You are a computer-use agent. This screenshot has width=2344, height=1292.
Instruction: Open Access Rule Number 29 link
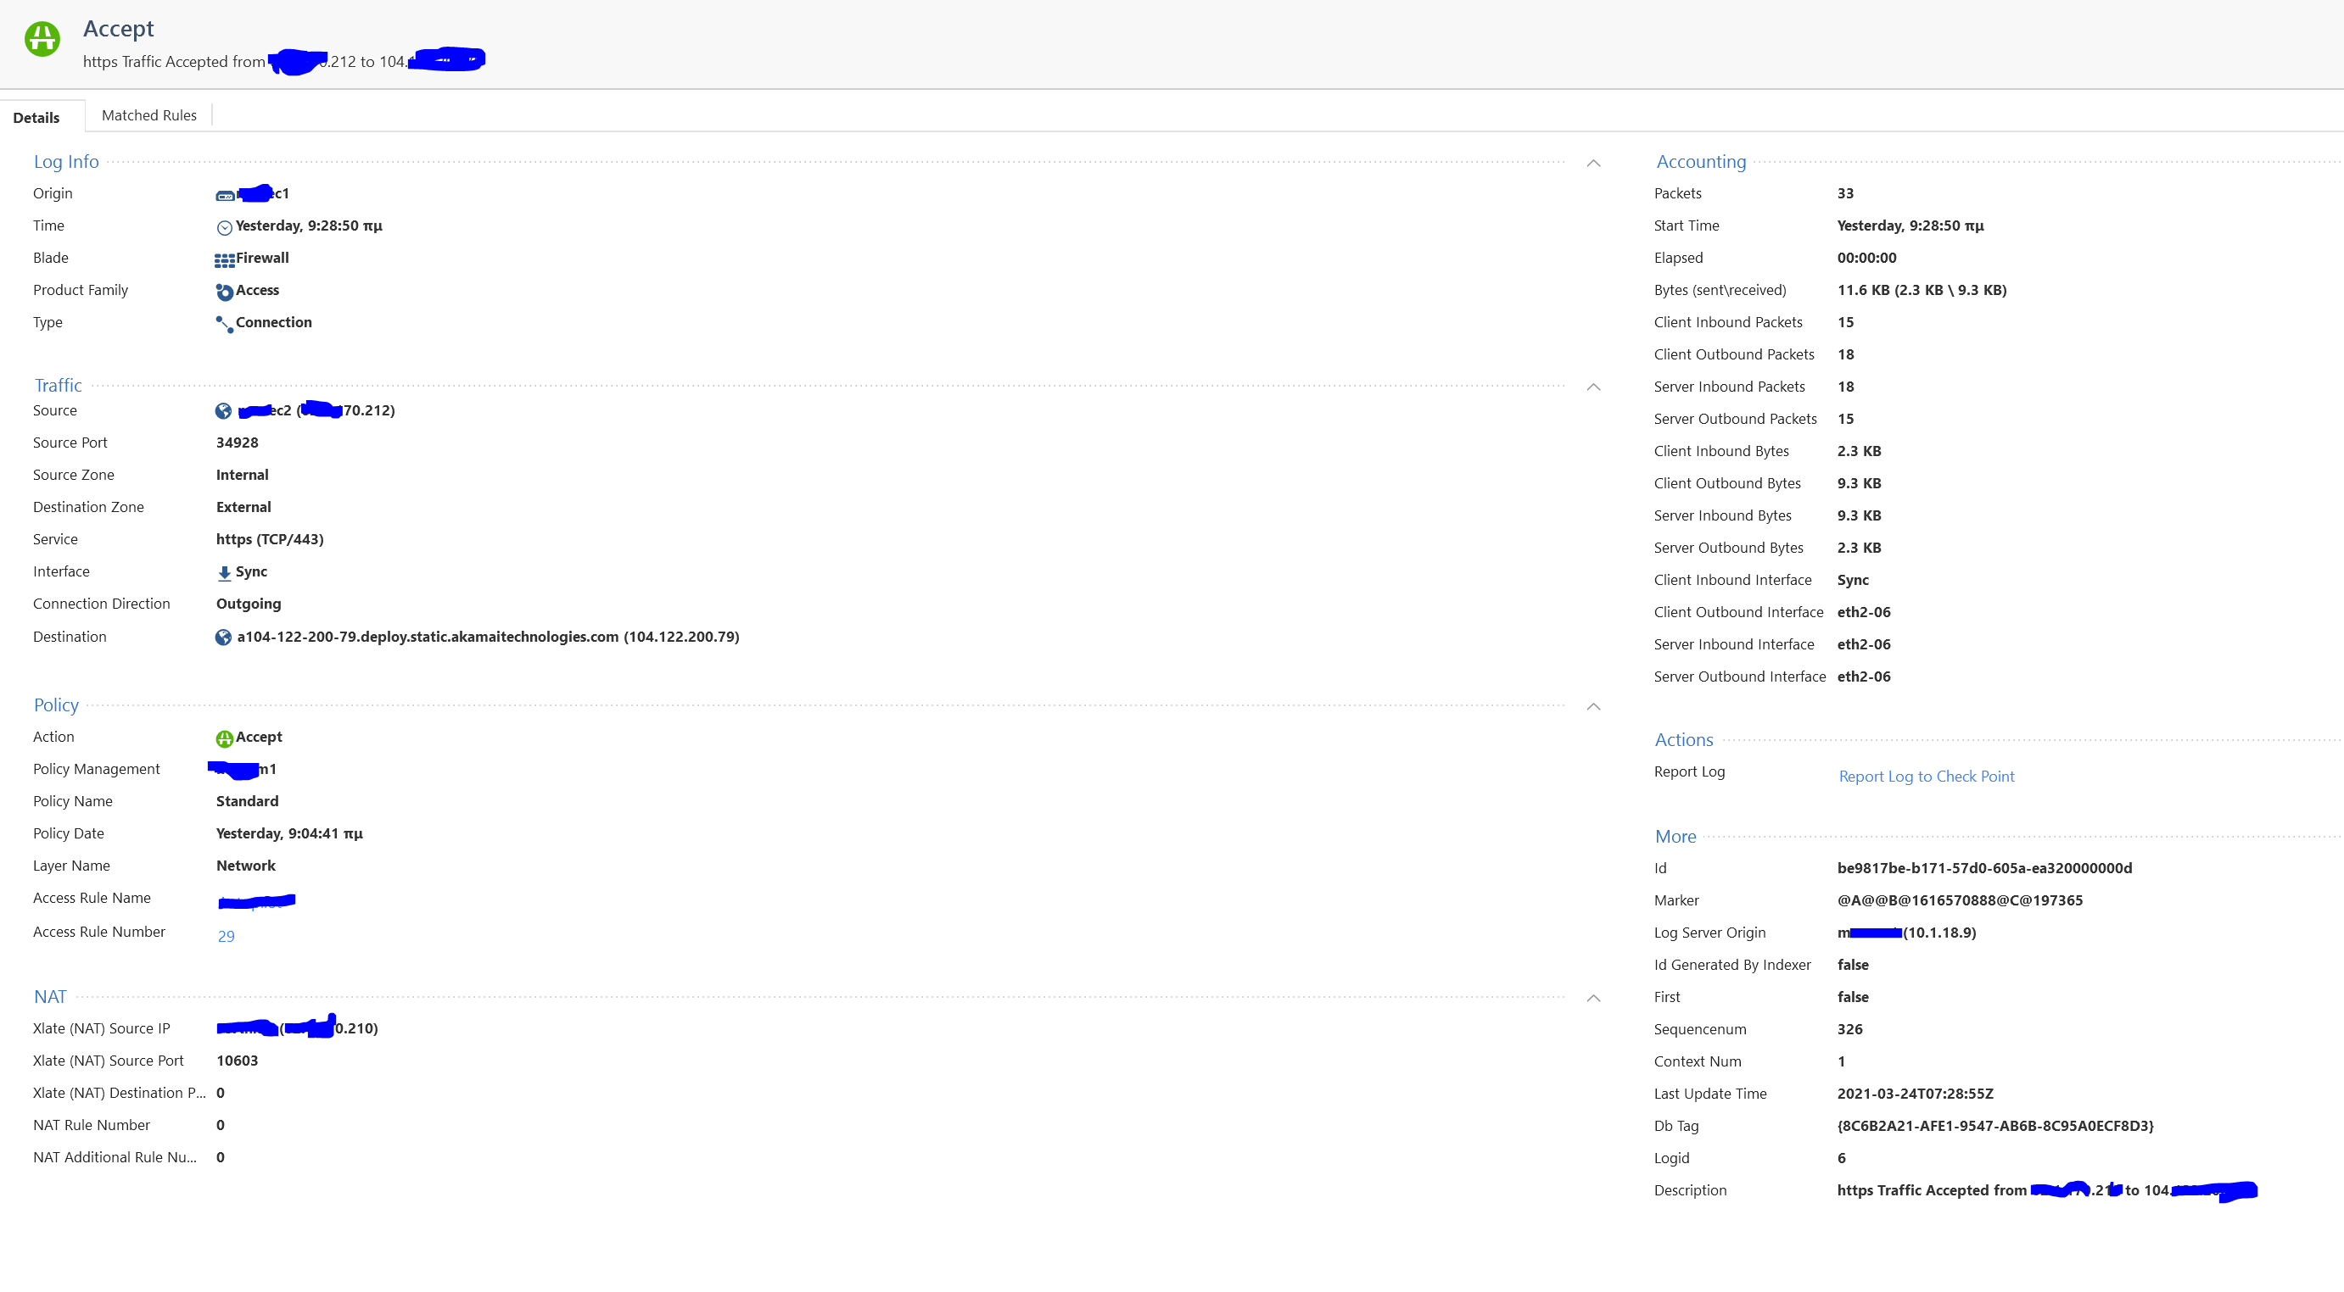[x=226, y=937]
